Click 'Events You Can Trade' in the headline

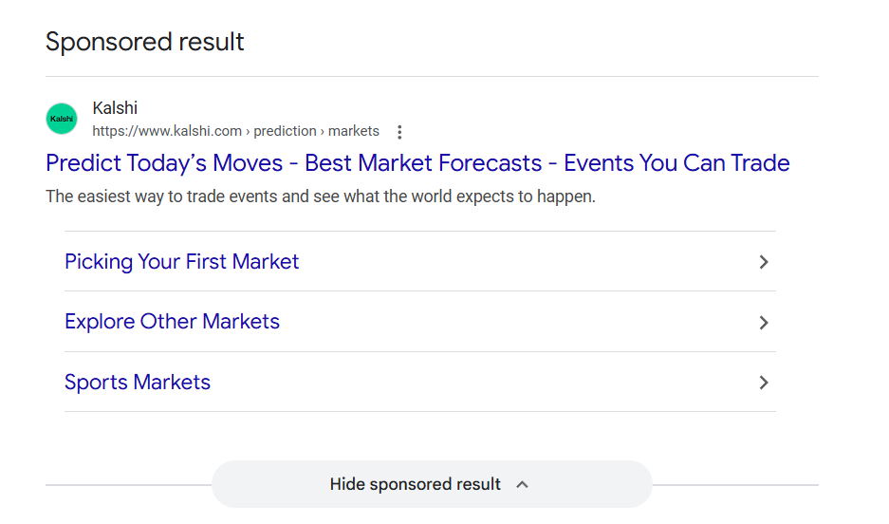676,163
